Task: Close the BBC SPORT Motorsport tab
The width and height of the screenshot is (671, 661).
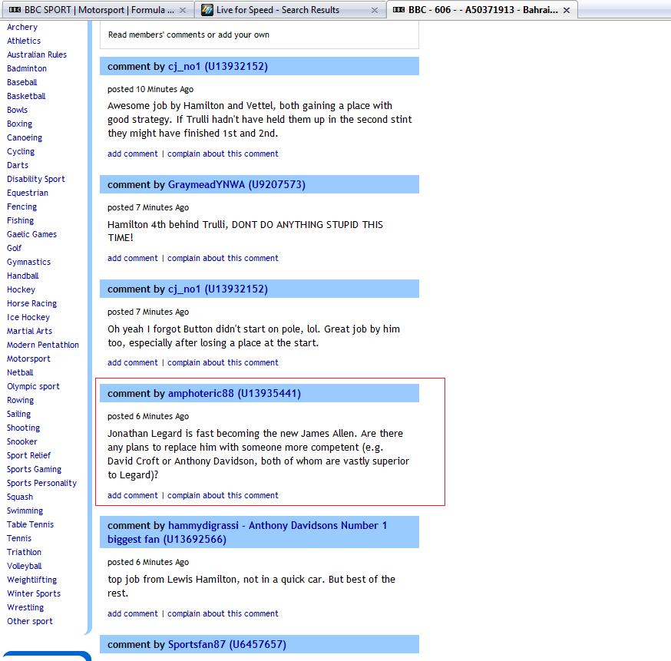Action: point(183,10)
